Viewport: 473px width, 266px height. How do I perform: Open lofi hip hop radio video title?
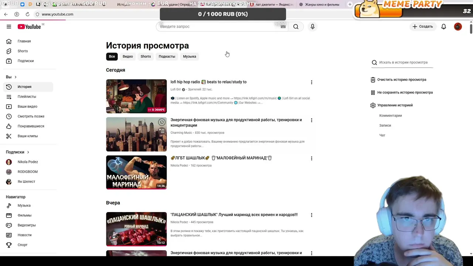point(208,82)
